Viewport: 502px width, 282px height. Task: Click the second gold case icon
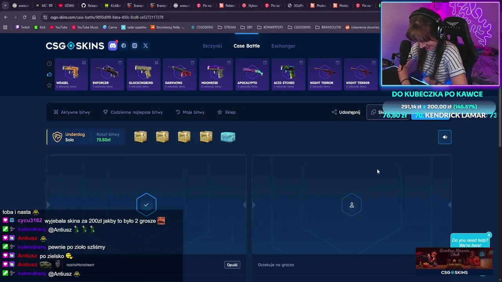click(x=162, y=137)
